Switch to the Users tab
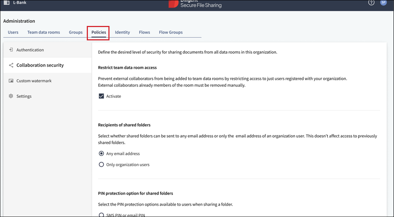 pyautogui.click(x=13, y=32)
